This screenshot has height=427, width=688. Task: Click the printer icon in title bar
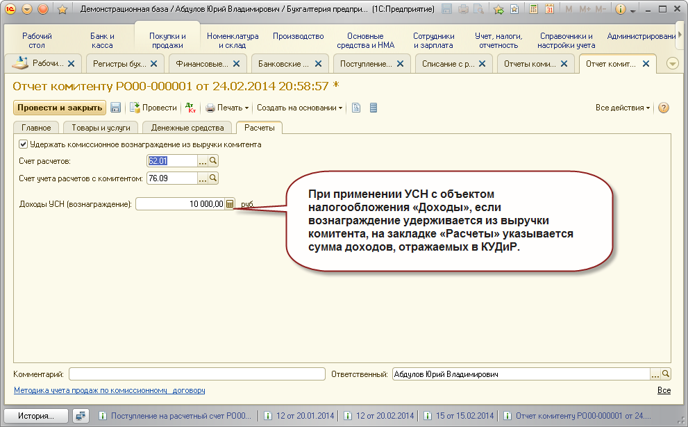coord(463,9)
